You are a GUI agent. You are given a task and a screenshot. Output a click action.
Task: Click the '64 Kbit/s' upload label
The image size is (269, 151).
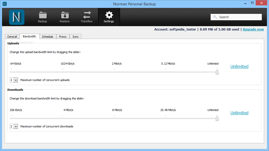[16, 64]
